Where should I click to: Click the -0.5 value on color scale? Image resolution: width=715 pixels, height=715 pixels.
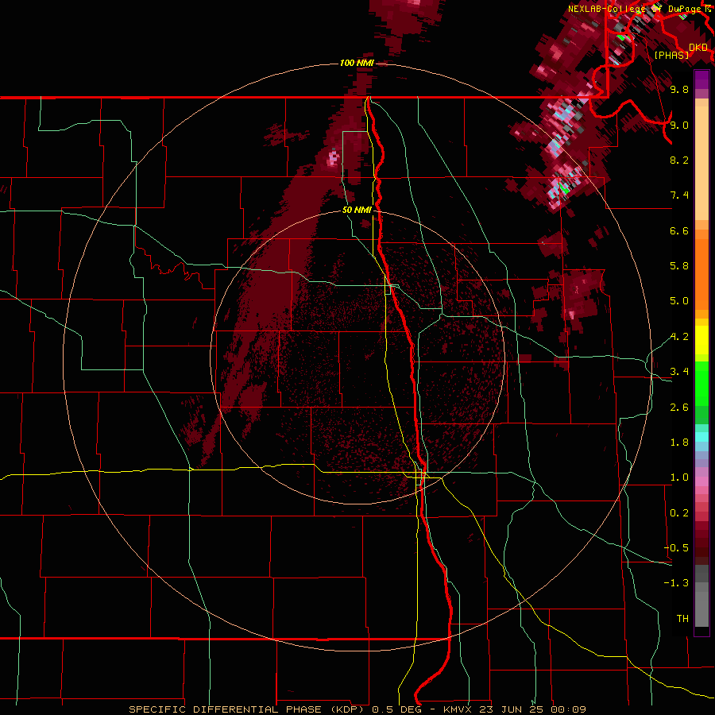(x=676, y=548)
